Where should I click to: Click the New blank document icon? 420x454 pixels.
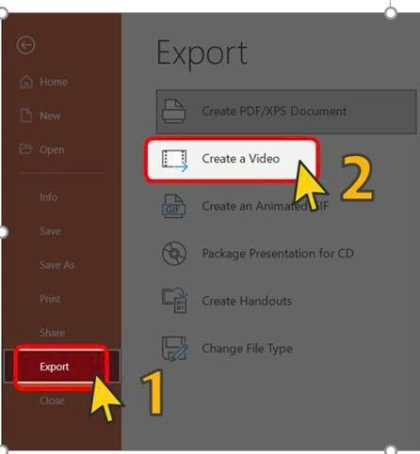[x=26, y=115]
